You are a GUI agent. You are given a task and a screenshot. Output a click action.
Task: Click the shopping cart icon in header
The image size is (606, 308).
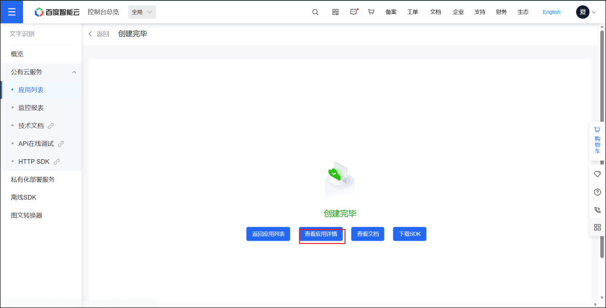tap(371, 12)
